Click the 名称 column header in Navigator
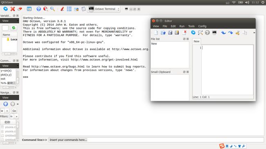This screenshot has width=266, height=149. [8, 122]
